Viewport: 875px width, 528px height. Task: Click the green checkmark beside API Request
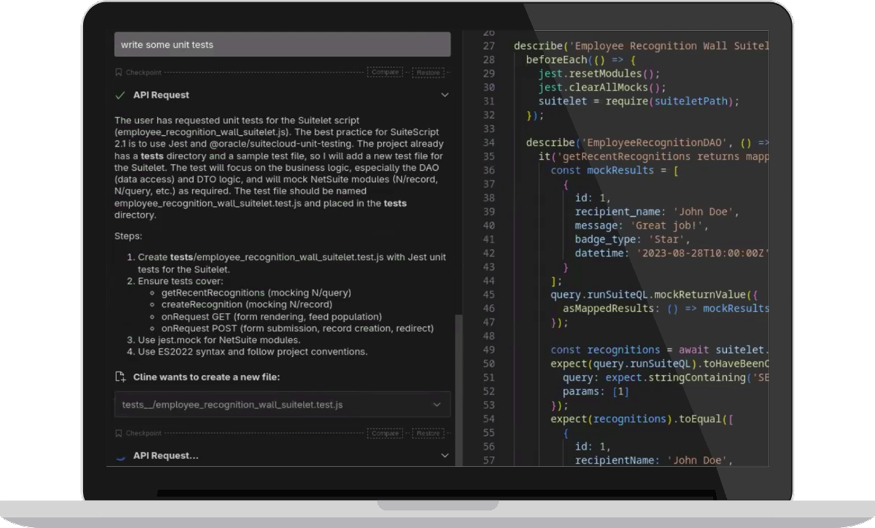(120, 94)
